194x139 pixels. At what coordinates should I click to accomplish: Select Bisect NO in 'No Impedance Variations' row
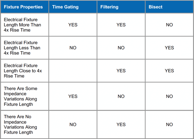coord(169,124)
